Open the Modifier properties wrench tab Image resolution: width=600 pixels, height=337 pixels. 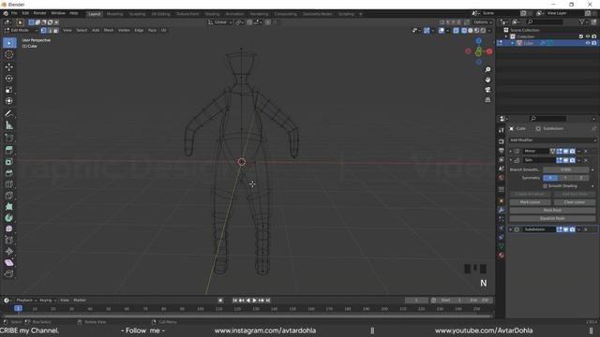coord(502,210)
